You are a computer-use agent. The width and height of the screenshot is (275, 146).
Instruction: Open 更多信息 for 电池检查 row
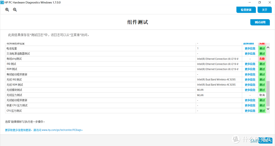250,48
